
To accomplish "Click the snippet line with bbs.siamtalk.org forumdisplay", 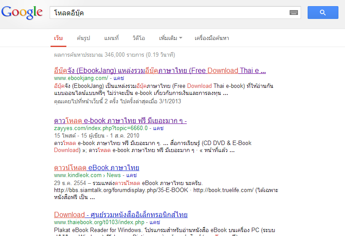I will coord(166,190).
